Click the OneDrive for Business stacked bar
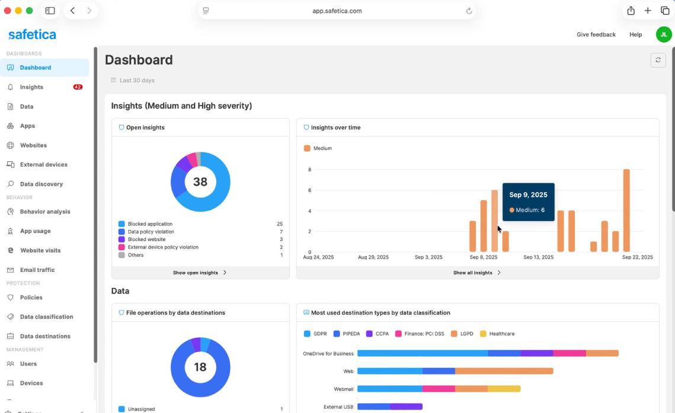This screenshot has height=413, width=675. [488, 353]
